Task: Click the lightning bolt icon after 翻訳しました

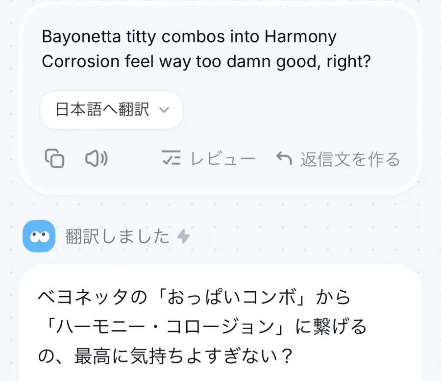Action: (x=183, y=237)
